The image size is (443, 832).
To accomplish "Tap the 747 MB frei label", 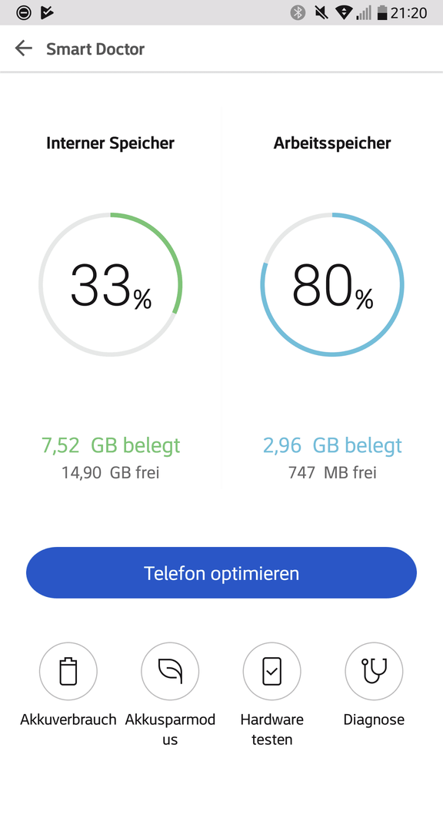I will point(332,472).
